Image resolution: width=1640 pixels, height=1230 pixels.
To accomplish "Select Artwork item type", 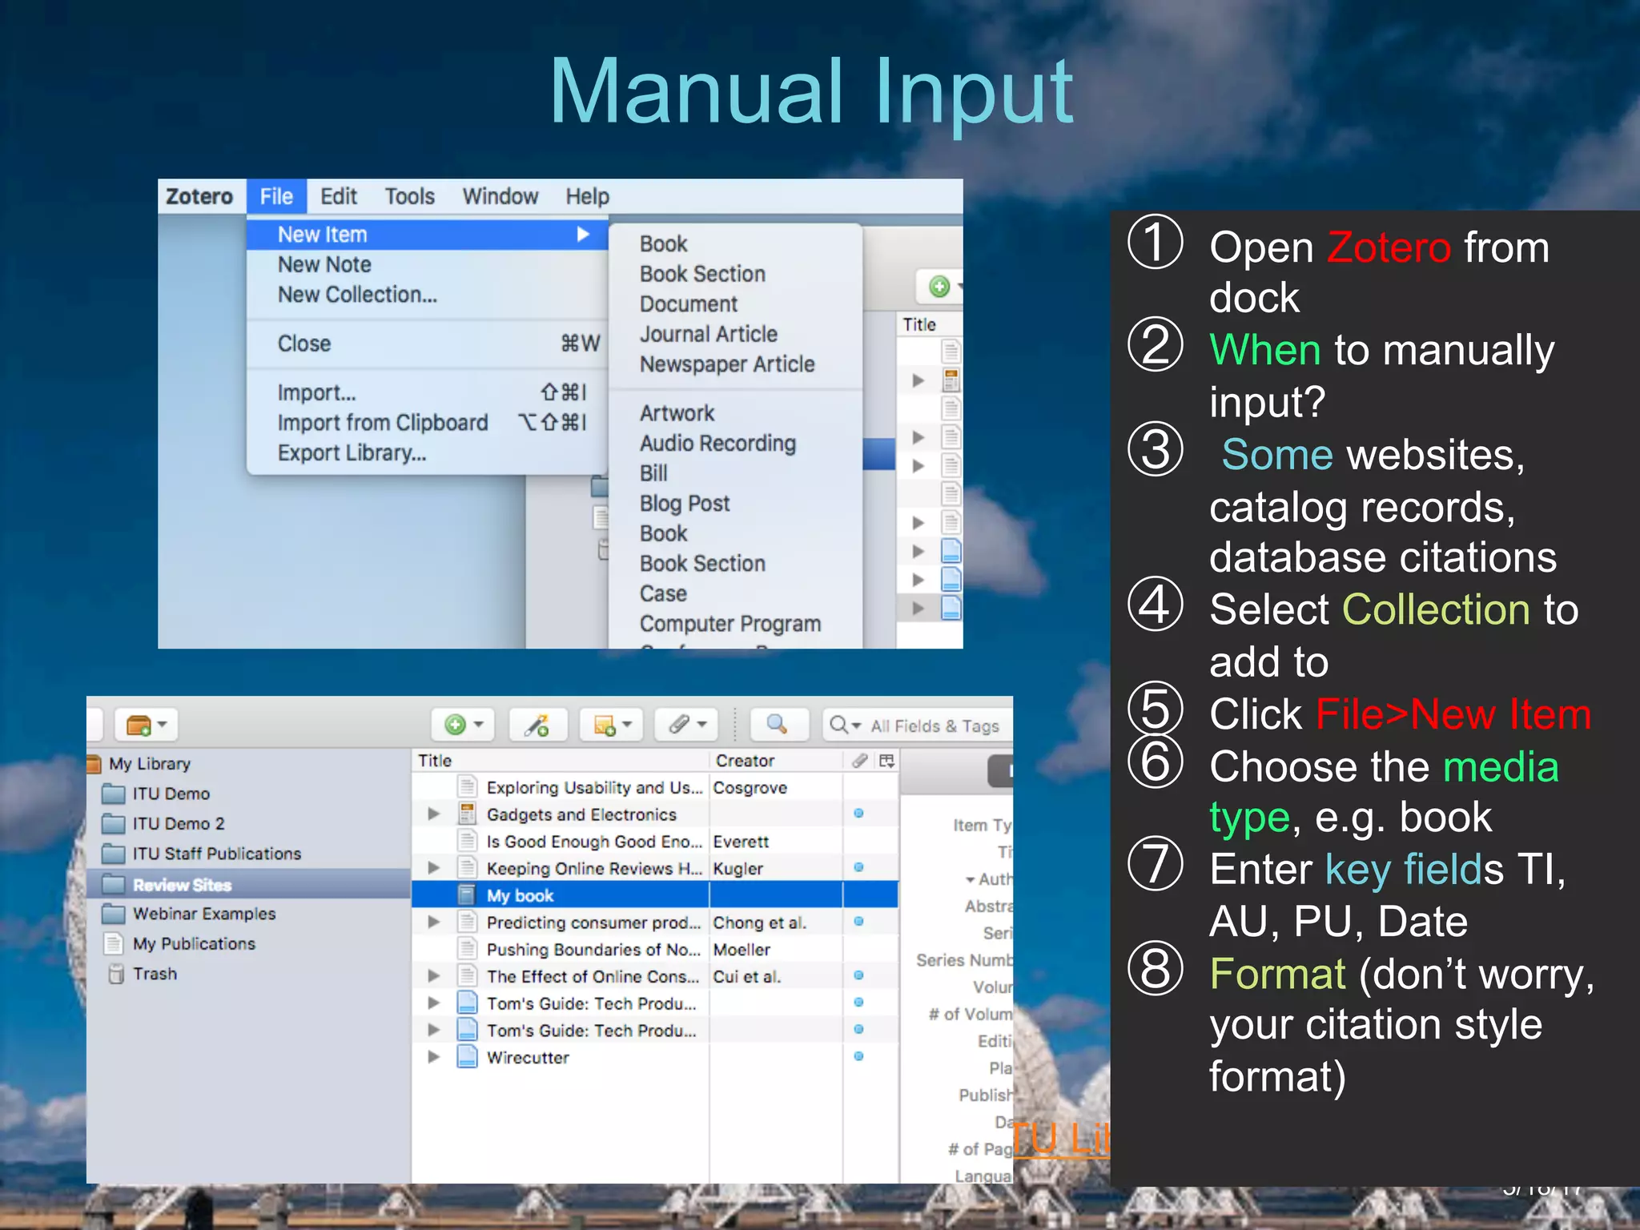I will point(677,413).
